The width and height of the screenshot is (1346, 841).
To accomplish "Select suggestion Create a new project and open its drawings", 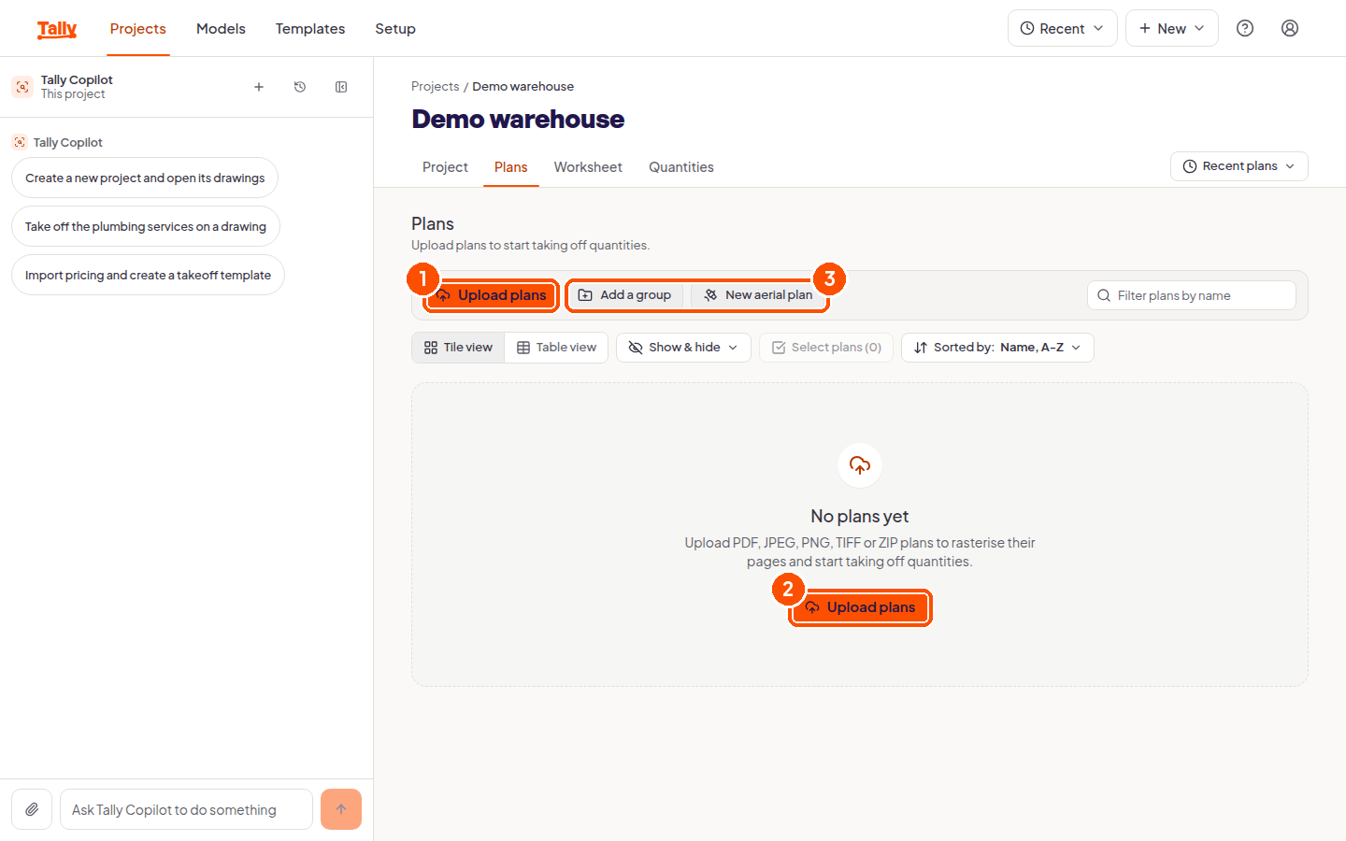I will click(x=145, y=178).
